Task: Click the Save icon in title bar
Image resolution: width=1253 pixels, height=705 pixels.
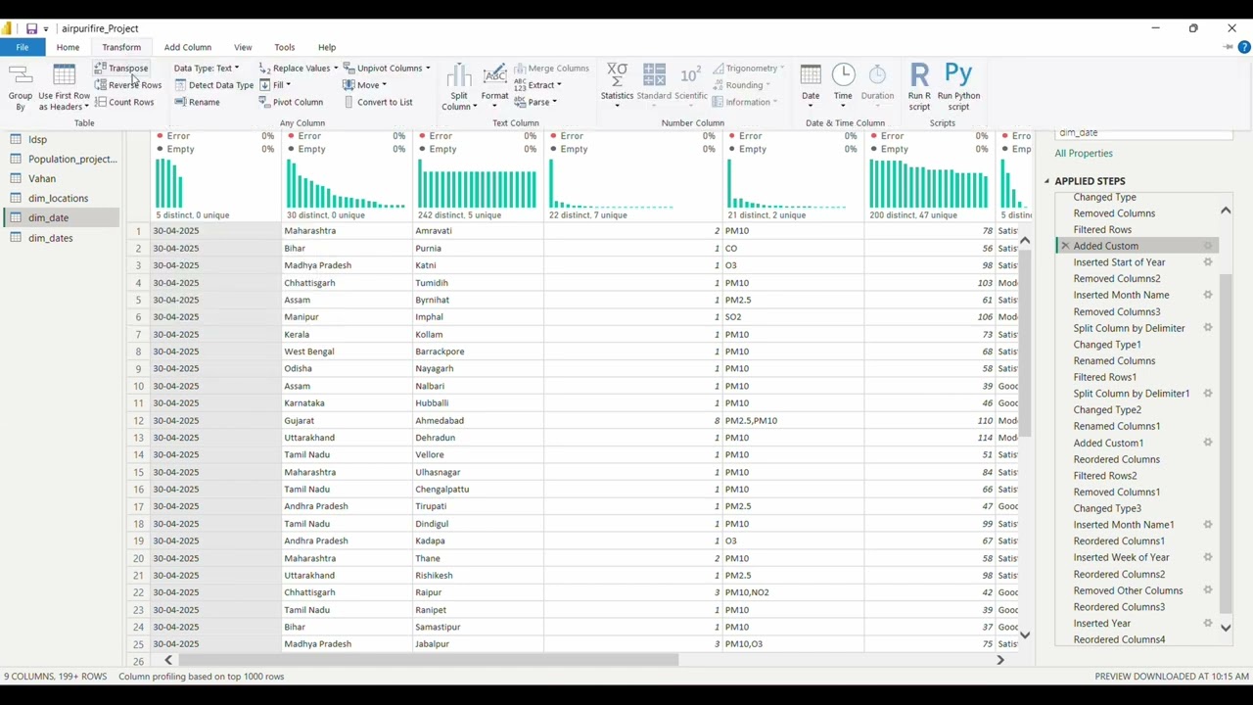Action: 31,28
